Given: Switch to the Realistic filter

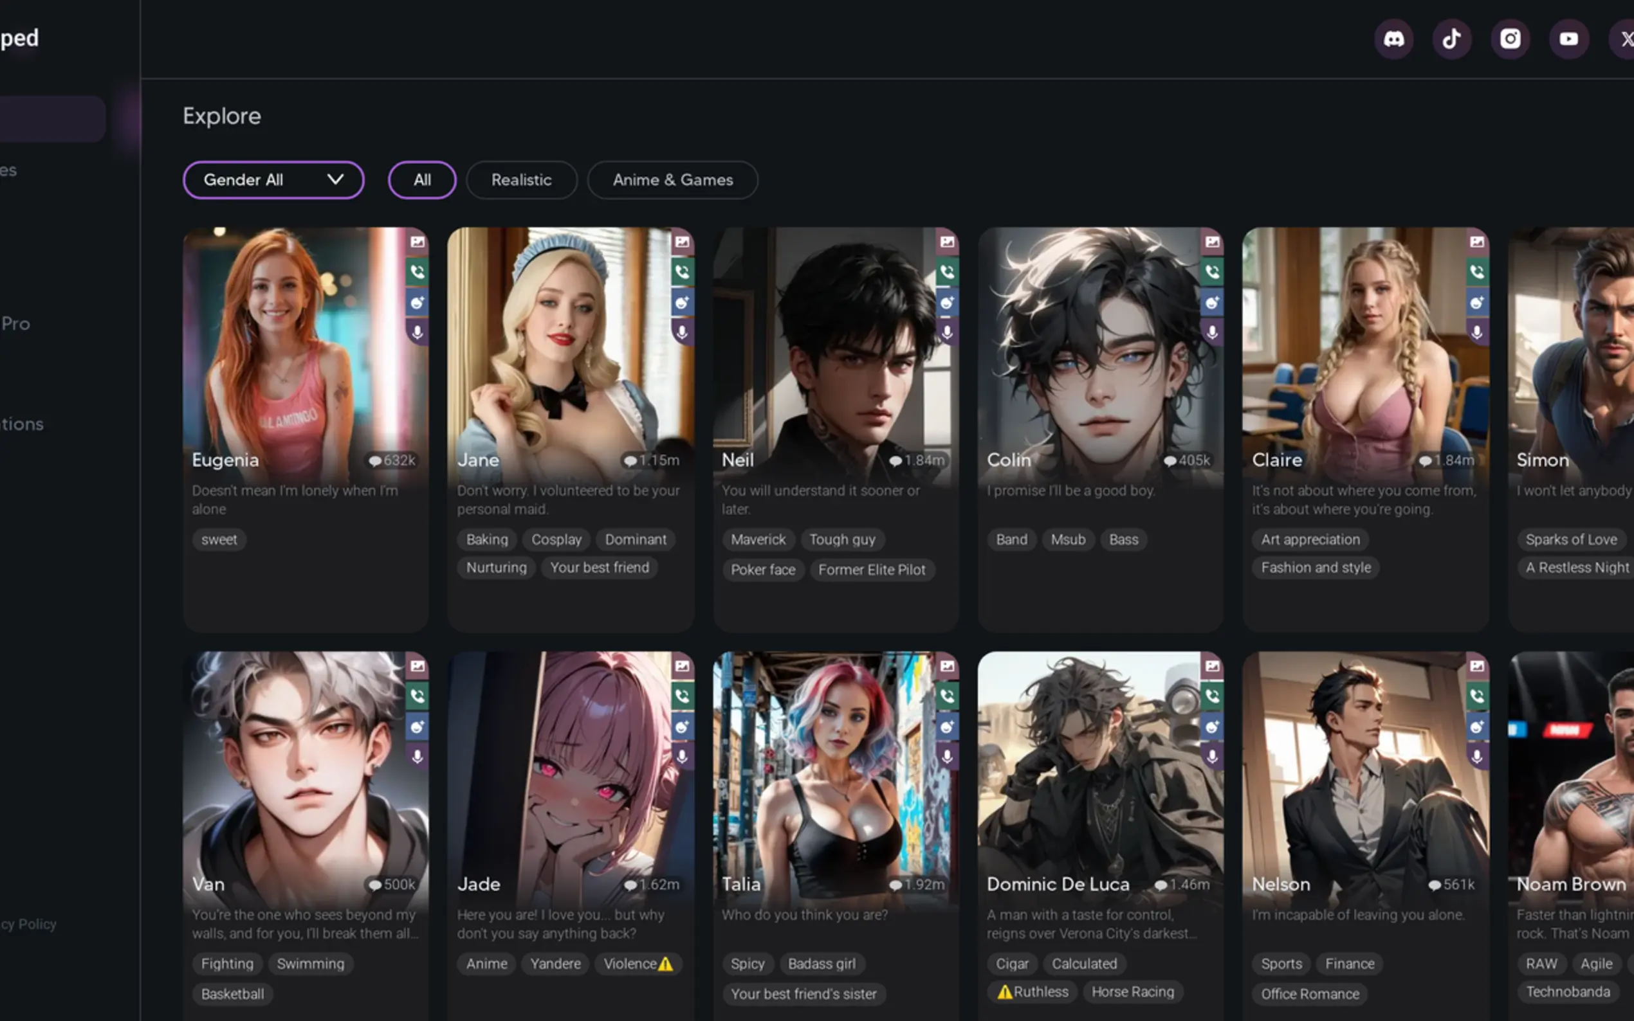Looking at the screenshot, I should (521, 179).
